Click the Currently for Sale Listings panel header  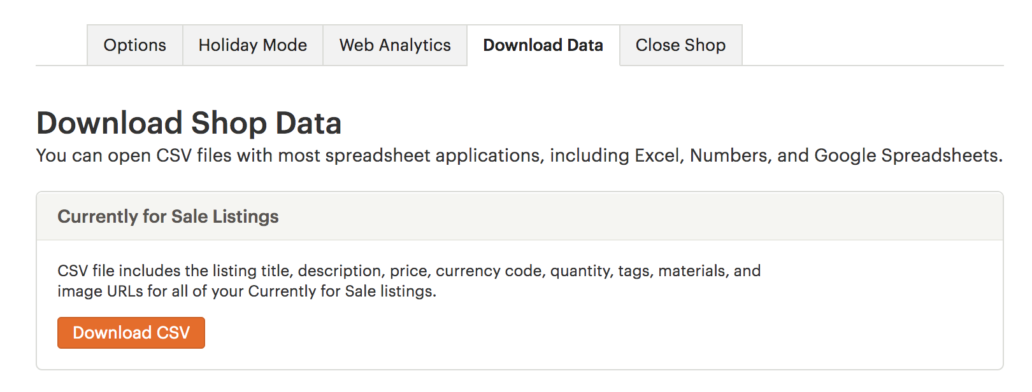pyautogui.click(x=168, y=216)
